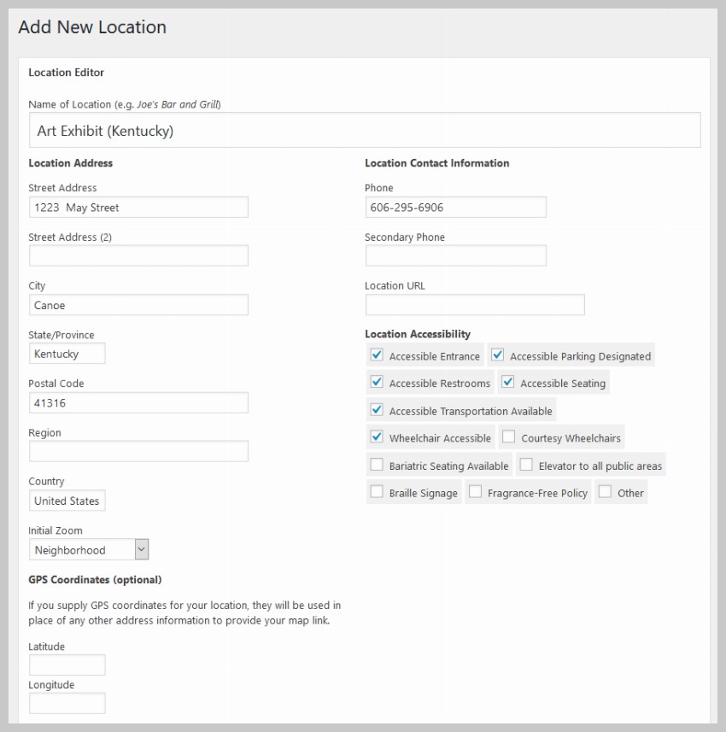This screenshot has height=732, width=726.
Task: Check Bariatric Seating Available
Action: 377,465
